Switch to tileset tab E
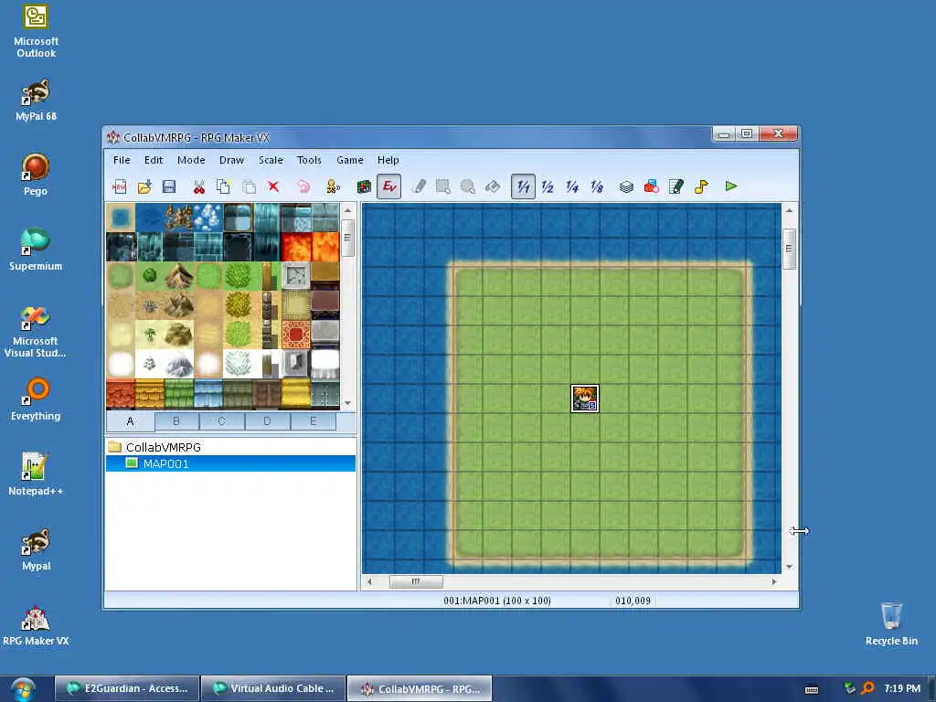Image resolution: width=936 pixels, height=702 pixels. pos(313,420)
